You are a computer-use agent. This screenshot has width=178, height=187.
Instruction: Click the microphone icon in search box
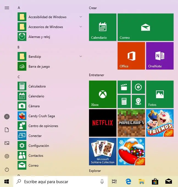(102, 182)
